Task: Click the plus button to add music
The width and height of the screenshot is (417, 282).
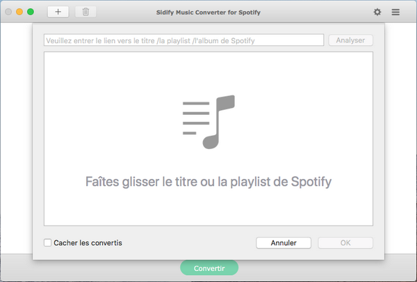Action: 58,12
